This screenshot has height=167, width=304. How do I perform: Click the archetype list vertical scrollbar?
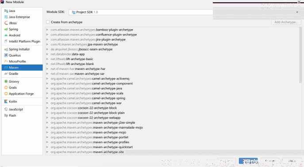click(300, 55)
